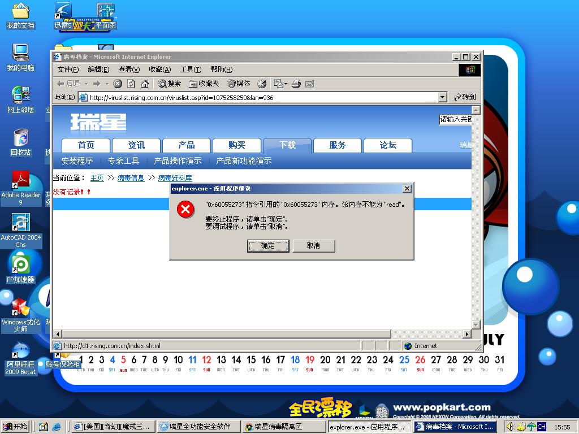Click the URL address input field
579x434 pixels.
(258, 97)
